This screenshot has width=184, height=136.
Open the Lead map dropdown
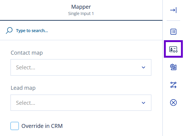(81, 103)
